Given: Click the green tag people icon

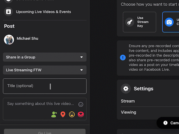Looking at the screenshot, I should (x=54, y=114).
